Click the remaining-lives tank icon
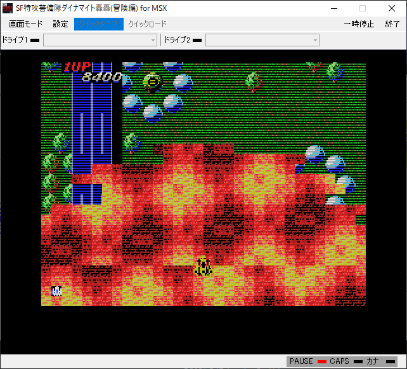407x369 pixels. point(56,291)
